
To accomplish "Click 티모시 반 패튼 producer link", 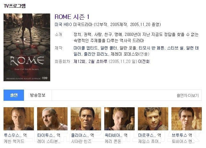I will pyautogui.click(x=152, y=48).
